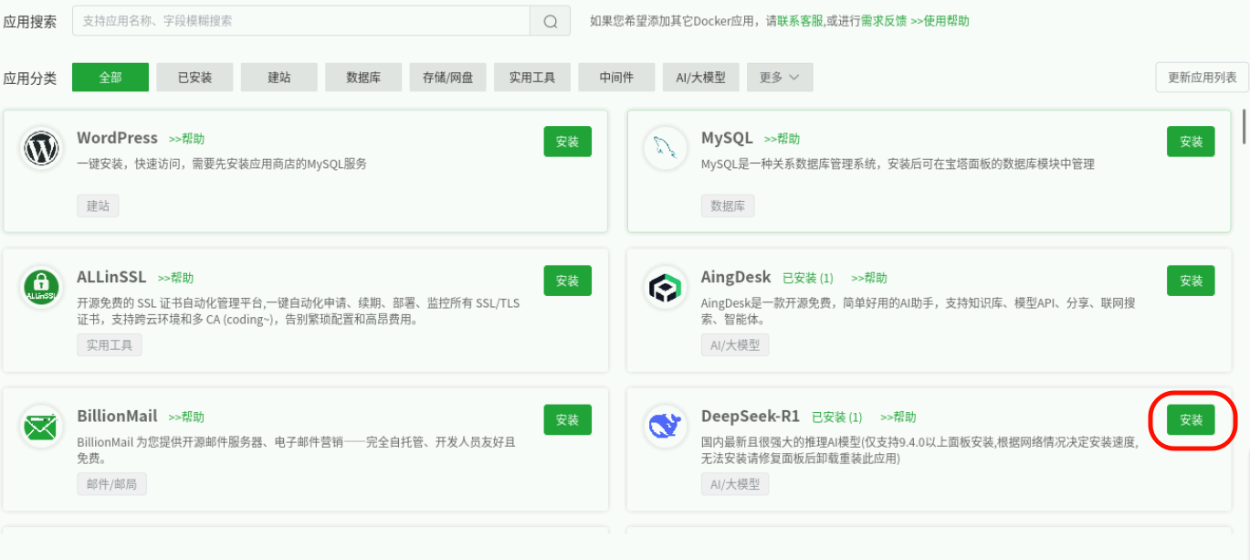Open the 联系客服 link
The width and height of the screenshot is (1250, 560).
801,21
